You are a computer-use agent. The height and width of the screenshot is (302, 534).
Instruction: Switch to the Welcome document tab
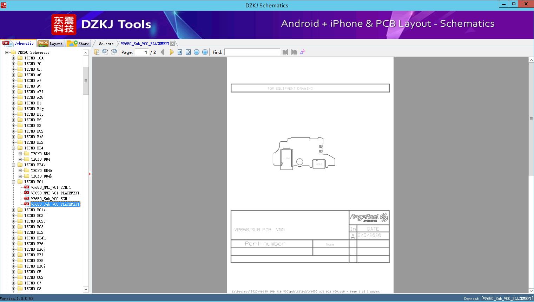[x=106, y=44]
